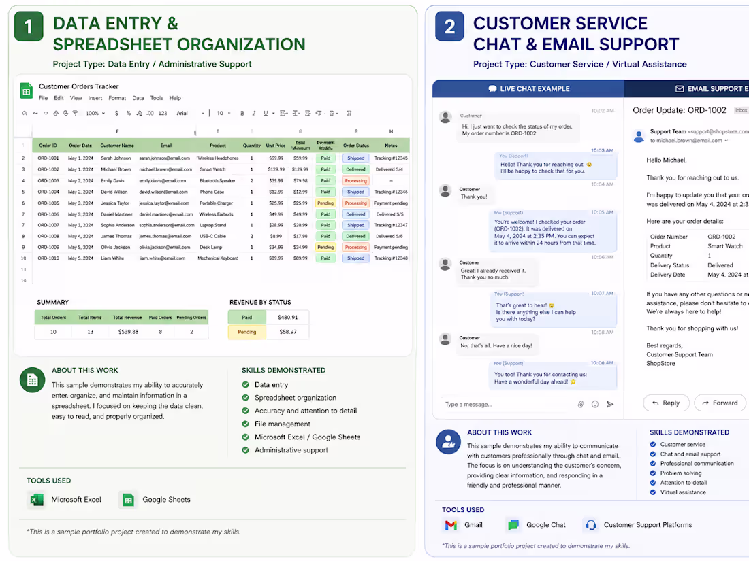Toggle italic formatting with the I icon

[254, 114]
